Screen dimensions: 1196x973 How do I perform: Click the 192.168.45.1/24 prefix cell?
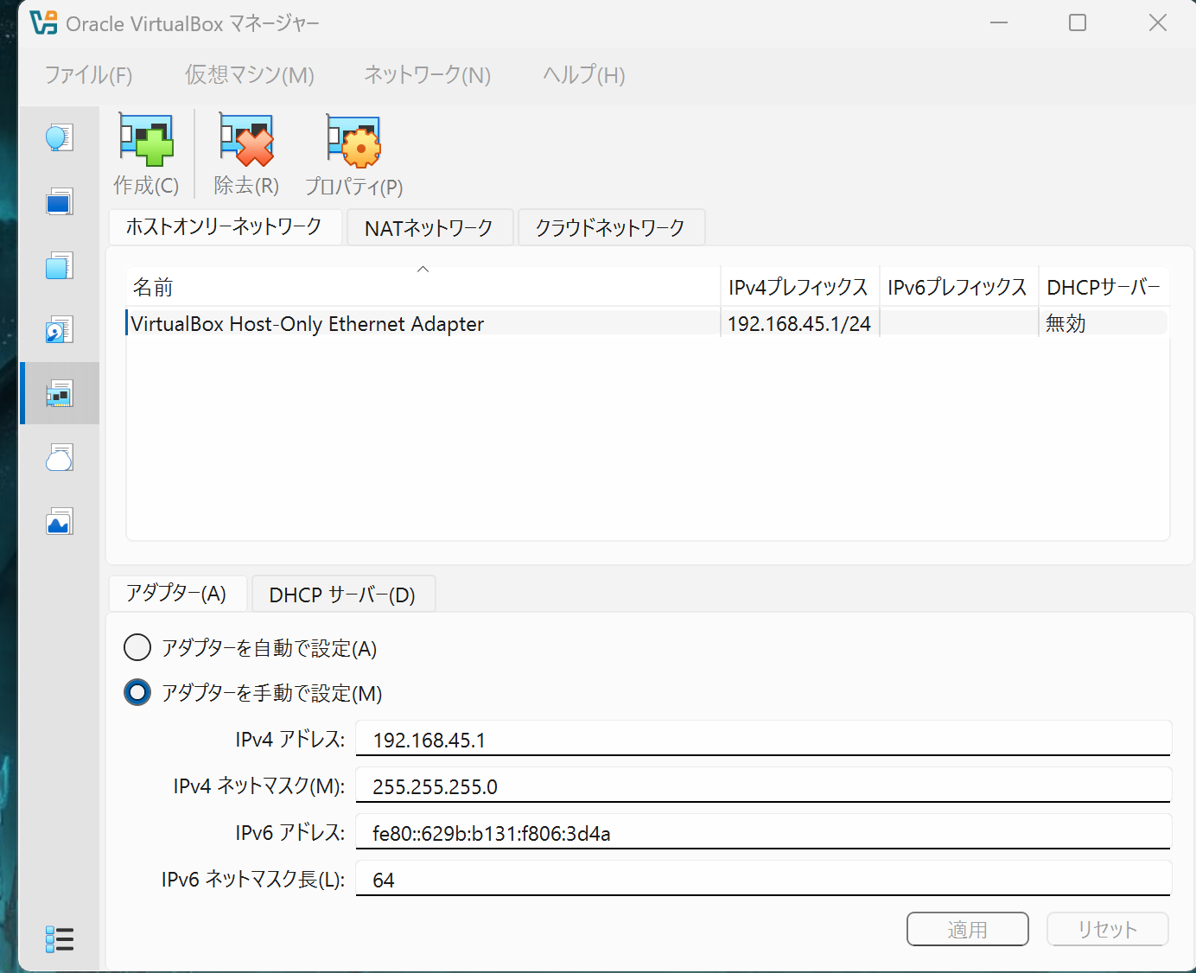[x=799, y=323]
